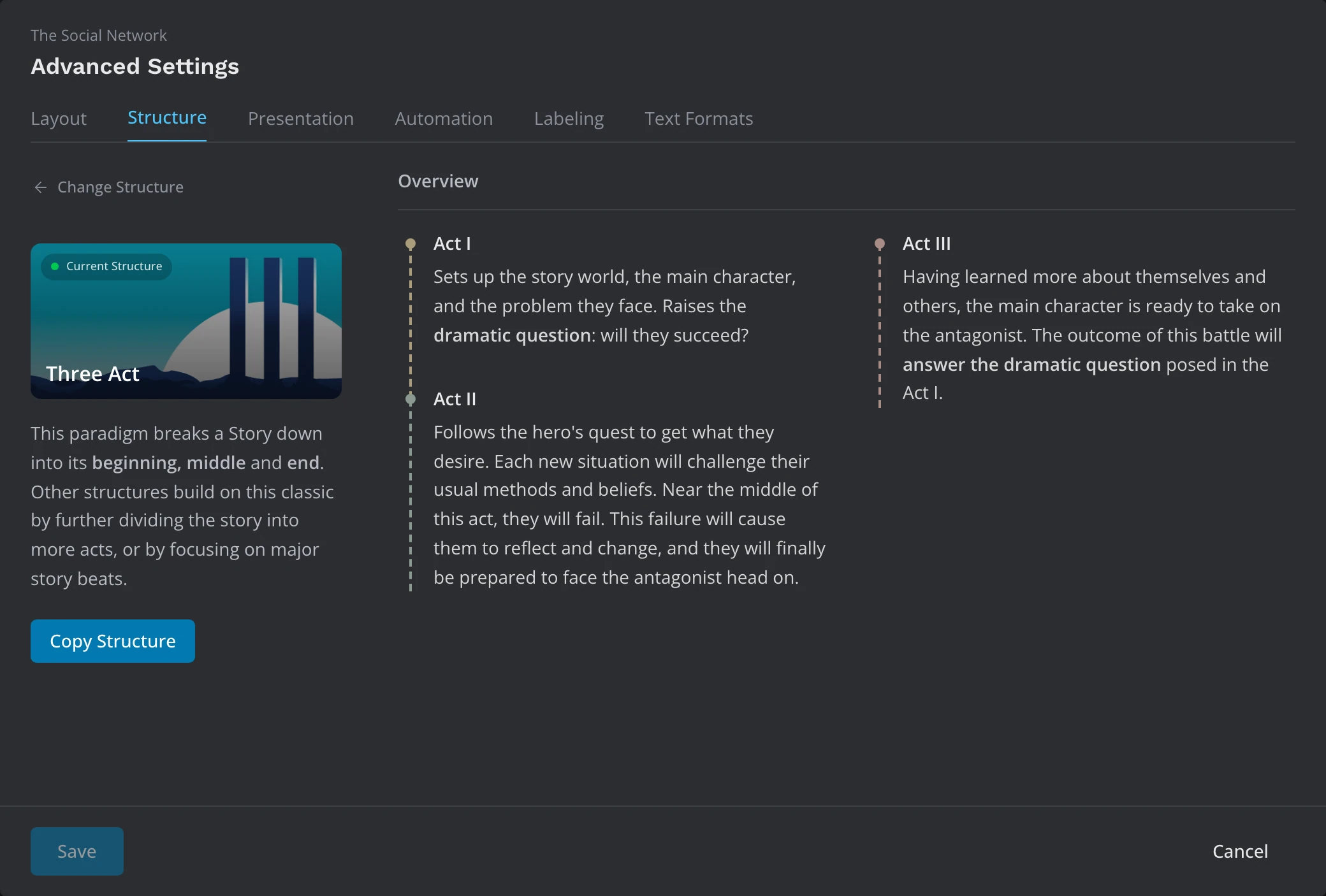Viewport: 1326px width, 896px height.
Task: Click the Copy Structure button
Action: pyautogui.click(x=113, y=641)
